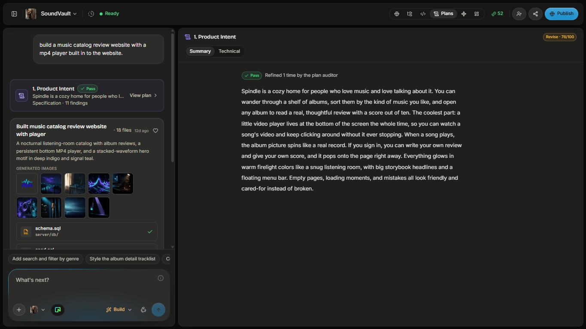
Task: Open the file tree view icon
Action: 410,14
